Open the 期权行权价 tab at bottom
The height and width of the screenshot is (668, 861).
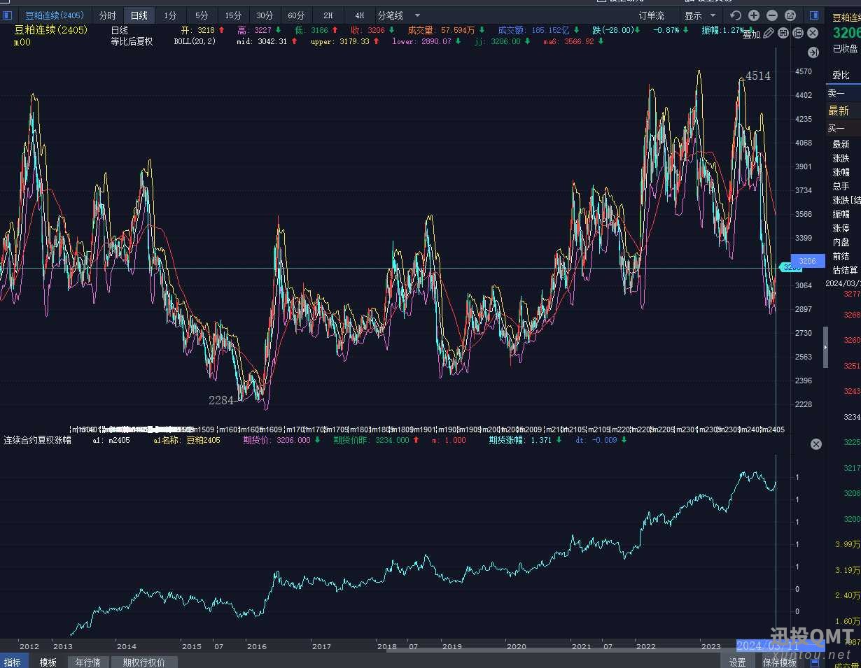[x=143, y=662]
